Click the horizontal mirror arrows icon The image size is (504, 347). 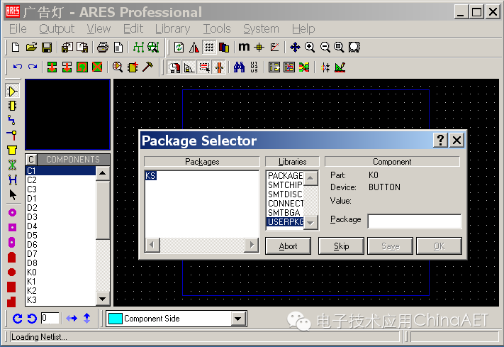pyautogui.click(x=72, y=319)
